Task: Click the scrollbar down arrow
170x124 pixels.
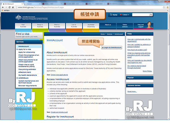Action: (x=168, y=118)
